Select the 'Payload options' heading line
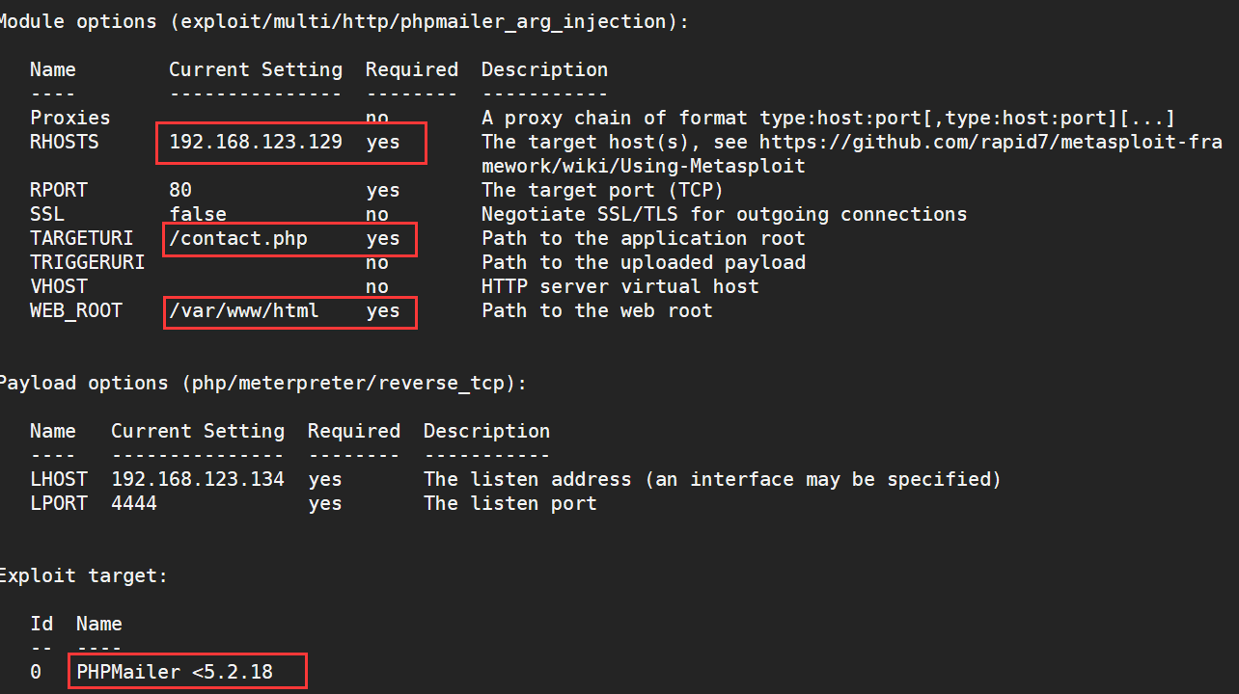 (x=262, y=383)
